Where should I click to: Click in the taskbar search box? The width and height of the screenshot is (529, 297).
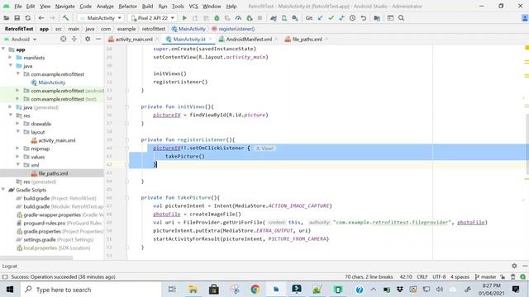tap(90, 290)
